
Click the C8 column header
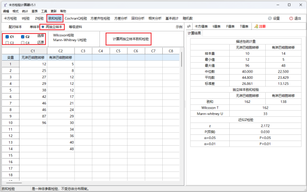[171, 51]
